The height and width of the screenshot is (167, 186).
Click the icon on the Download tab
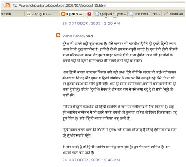coord(166,14)
